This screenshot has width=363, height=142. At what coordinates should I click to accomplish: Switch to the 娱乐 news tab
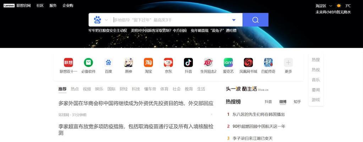(99, 89)
